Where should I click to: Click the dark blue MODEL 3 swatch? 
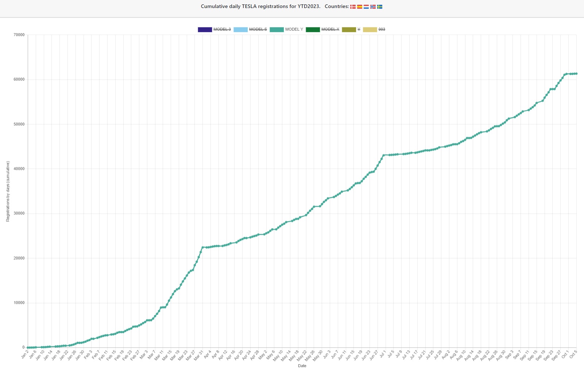pyautogui.click(x=205, y=30)
